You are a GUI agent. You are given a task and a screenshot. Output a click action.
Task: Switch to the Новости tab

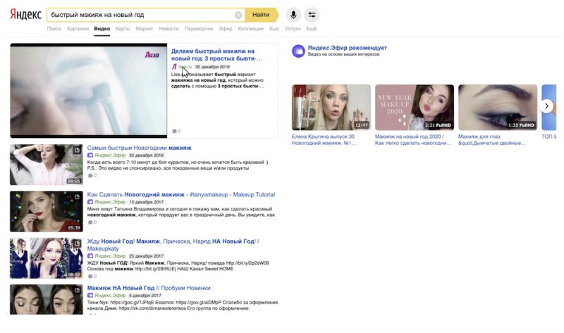pos(168,29)
